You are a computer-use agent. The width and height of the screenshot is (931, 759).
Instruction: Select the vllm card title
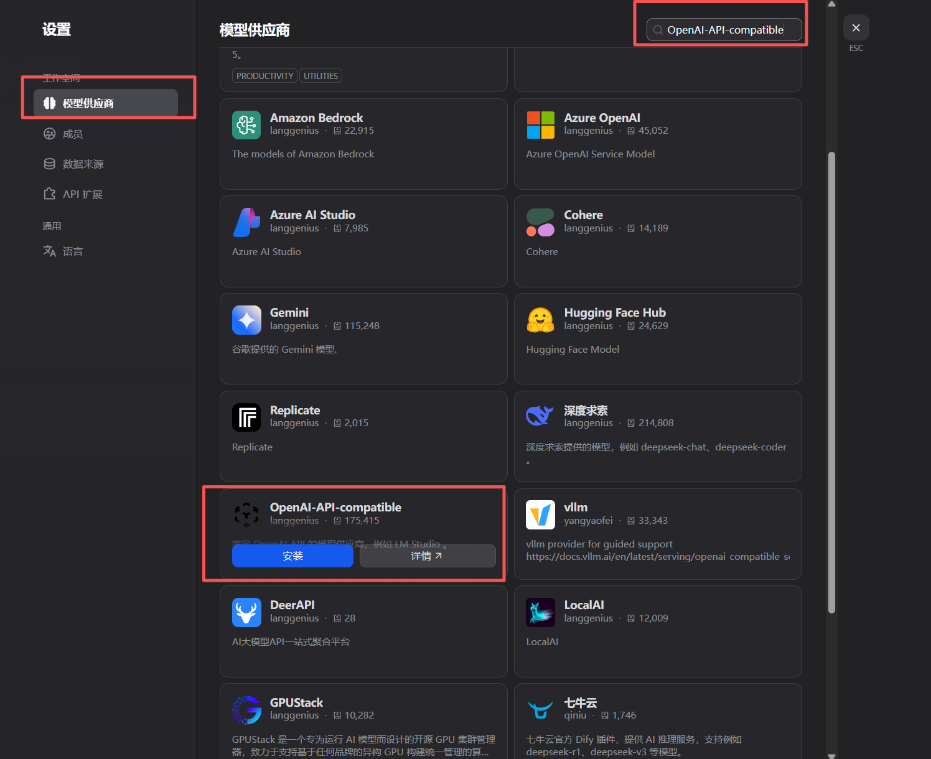coord(576,507)
